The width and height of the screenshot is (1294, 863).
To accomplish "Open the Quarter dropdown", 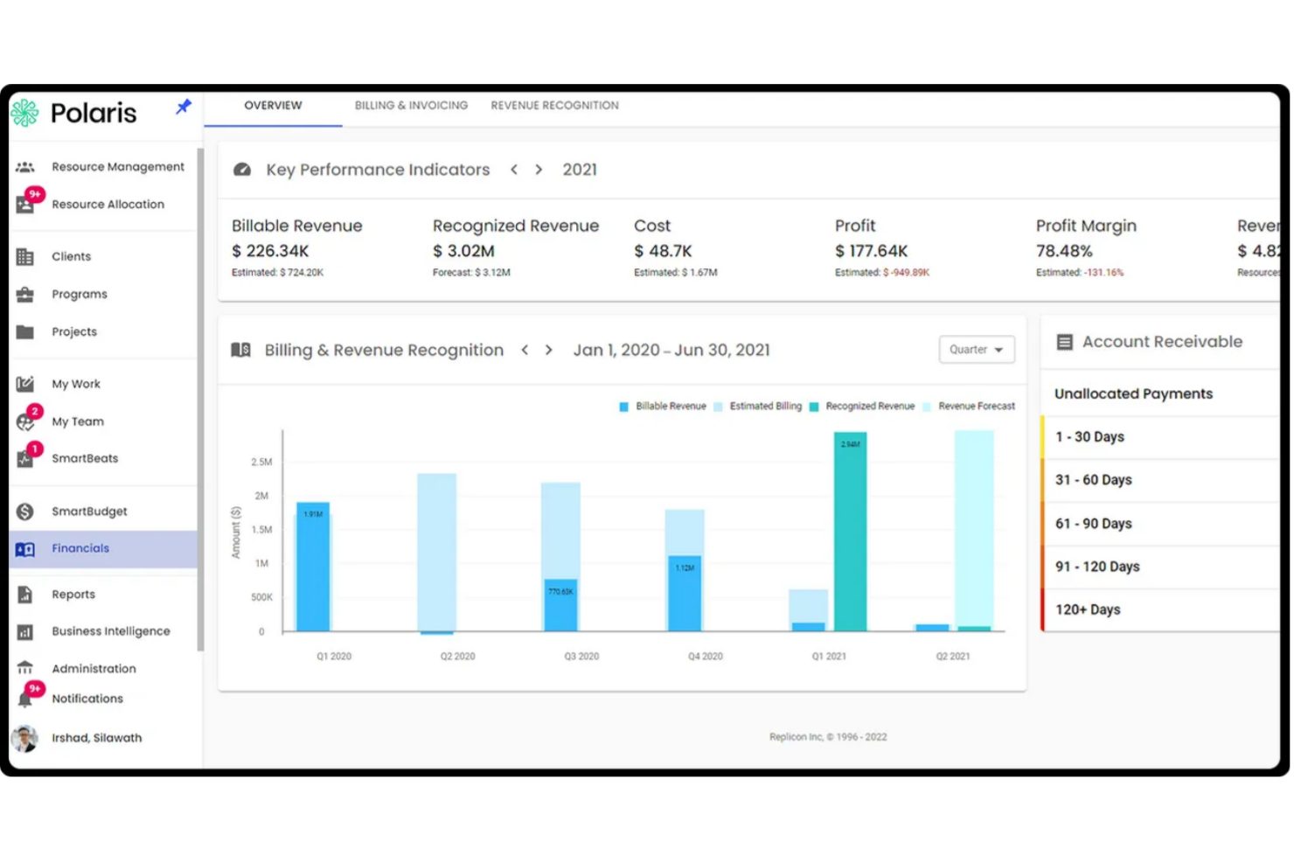I will click(977, 350).
